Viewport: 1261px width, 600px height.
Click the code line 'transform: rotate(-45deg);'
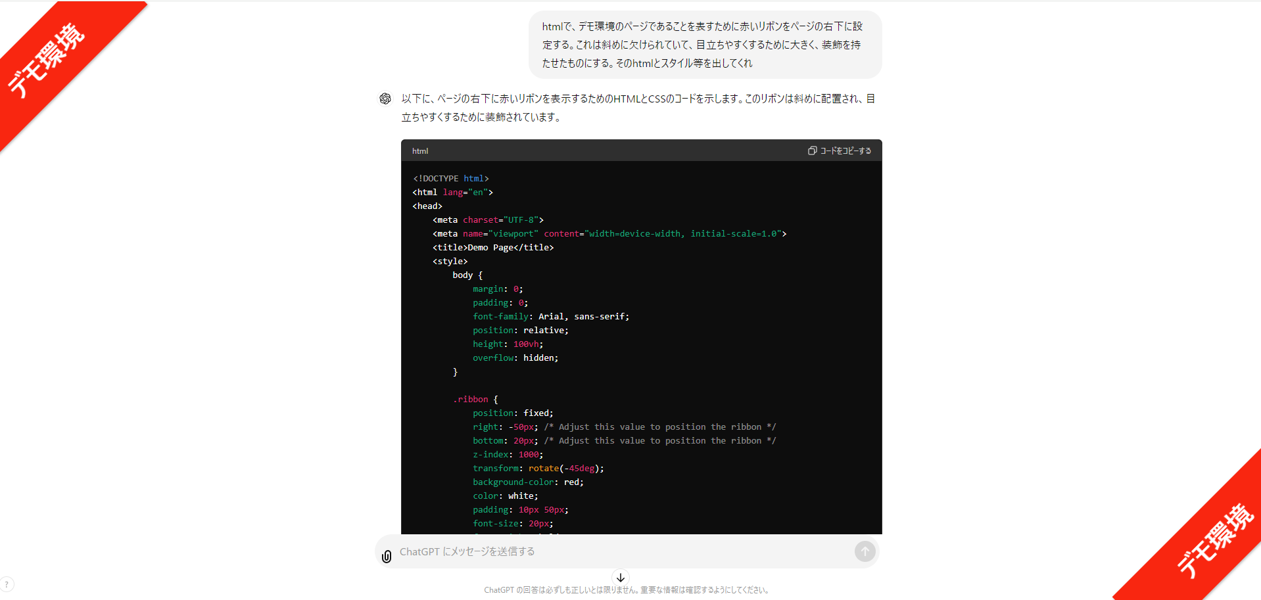pos(538,469)
